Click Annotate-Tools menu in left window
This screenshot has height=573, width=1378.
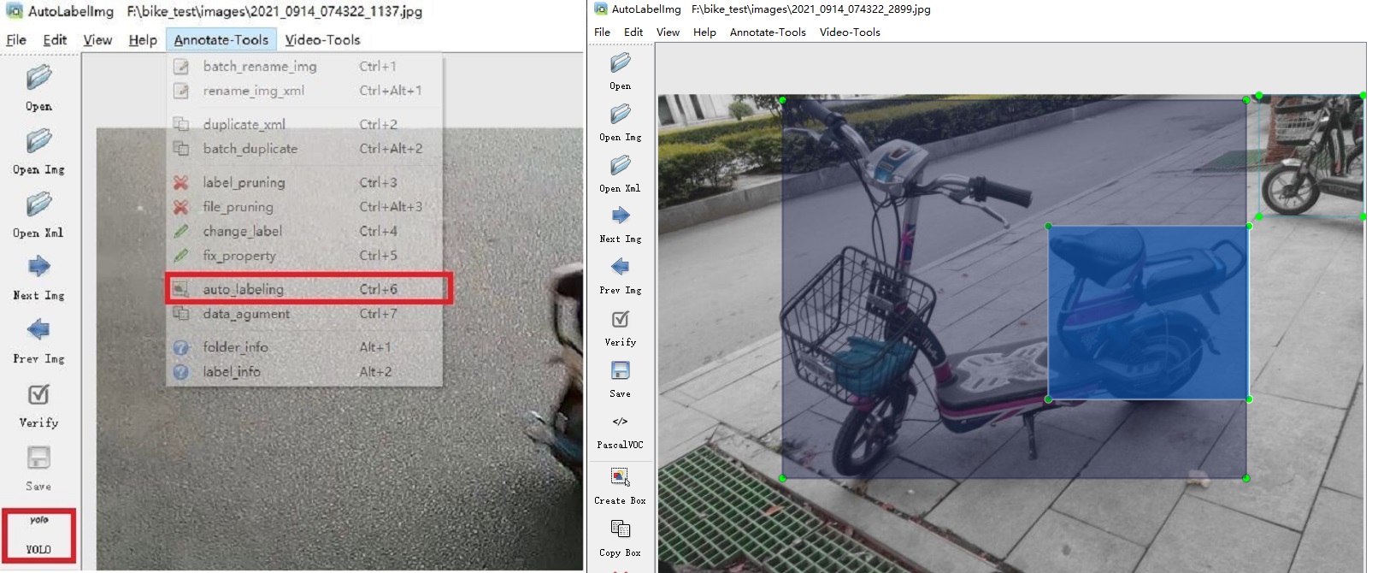(221, 39)
